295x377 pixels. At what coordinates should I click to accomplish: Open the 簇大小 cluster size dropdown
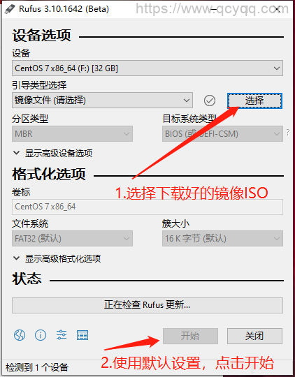click(222, 239)
